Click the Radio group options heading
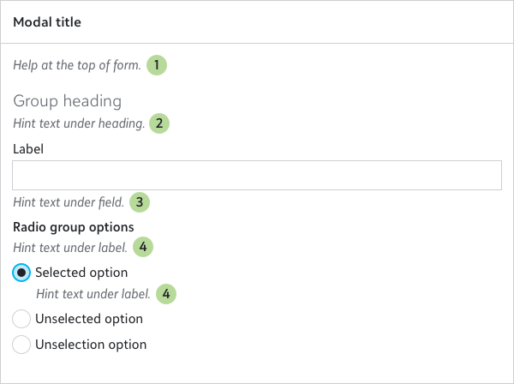The height and width of the screenshot is (384, 514). (73, 227)
